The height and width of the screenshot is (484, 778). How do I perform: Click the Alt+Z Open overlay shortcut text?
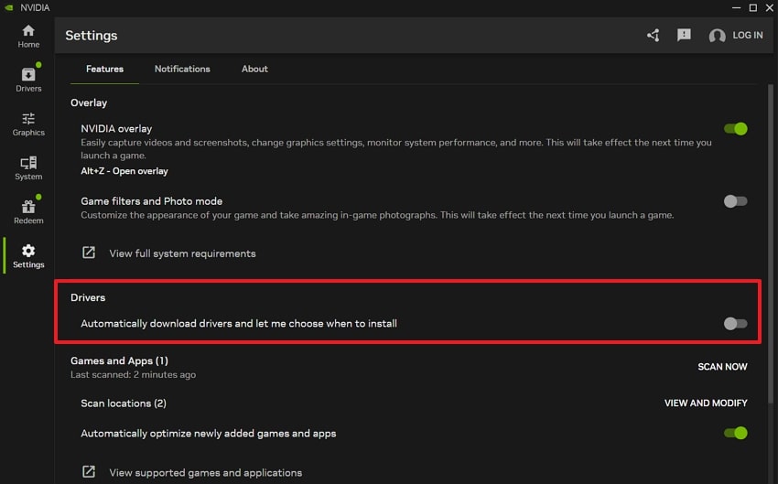(124, 171)
